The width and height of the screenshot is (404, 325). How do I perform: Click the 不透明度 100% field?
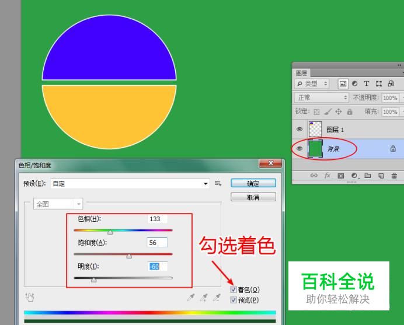pos(391,98)
